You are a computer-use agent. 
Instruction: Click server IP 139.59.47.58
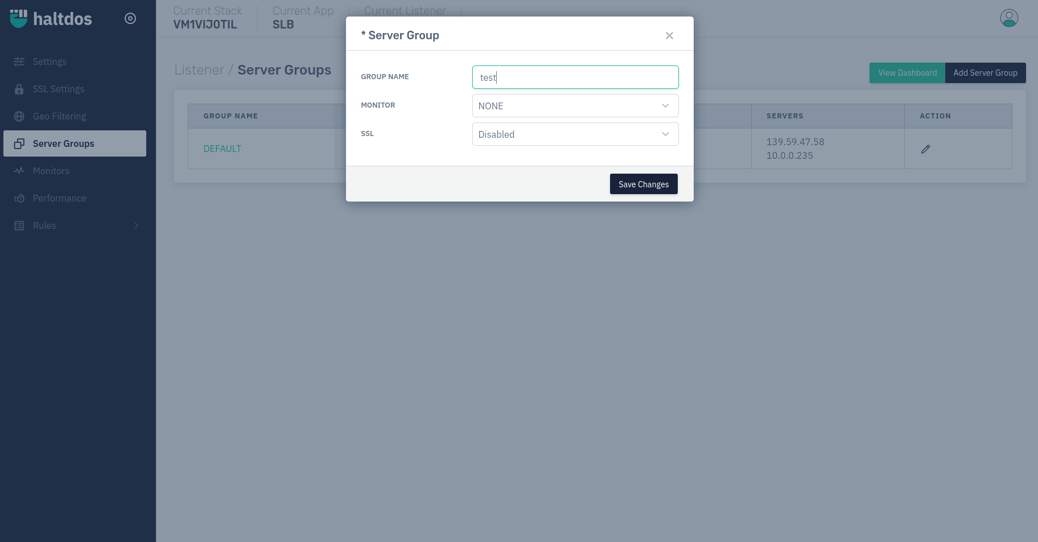pos(795,142)
